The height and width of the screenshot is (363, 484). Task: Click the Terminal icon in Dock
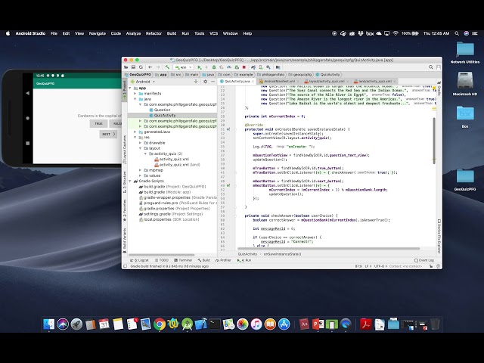coord(215,324)
